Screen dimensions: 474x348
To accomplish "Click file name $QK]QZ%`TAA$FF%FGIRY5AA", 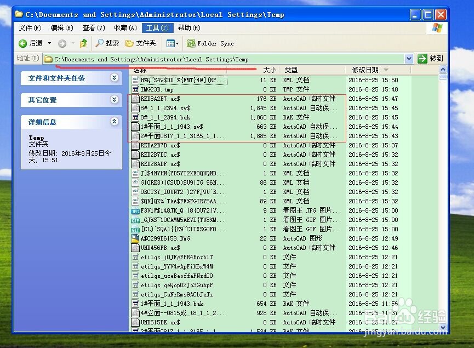I will (182, 201).
